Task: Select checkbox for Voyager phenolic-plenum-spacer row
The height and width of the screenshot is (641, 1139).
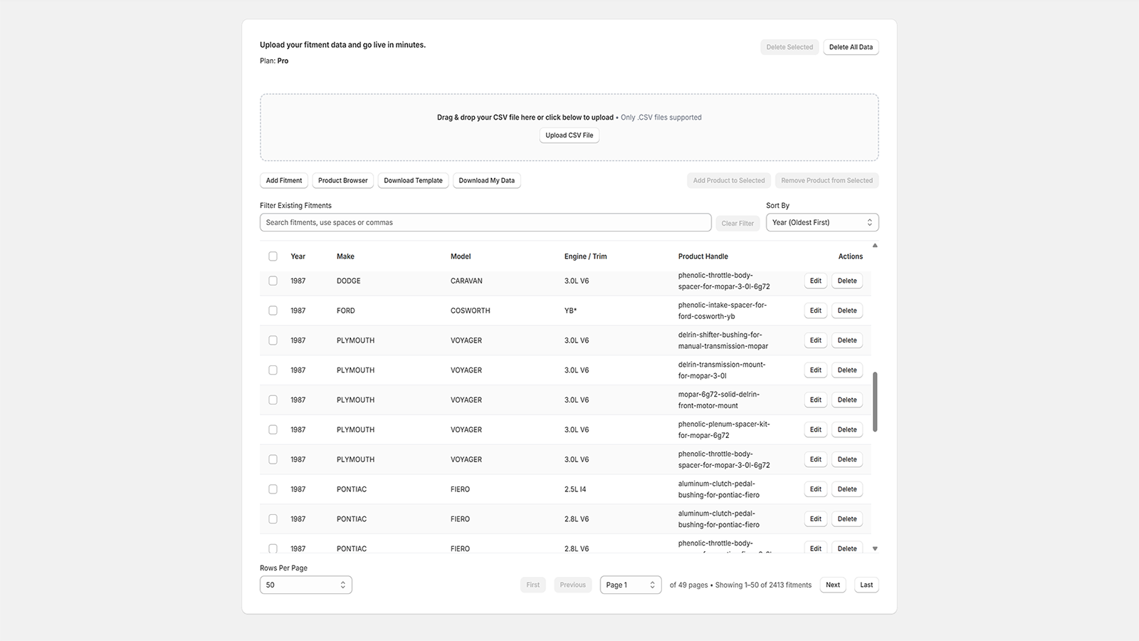Action: [273, 429]
